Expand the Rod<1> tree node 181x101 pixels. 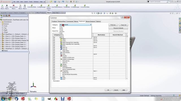tap(1, 36)
